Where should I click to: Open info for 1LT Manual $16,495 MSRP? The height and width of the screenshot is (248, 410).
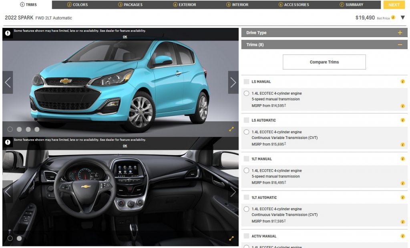403,183
